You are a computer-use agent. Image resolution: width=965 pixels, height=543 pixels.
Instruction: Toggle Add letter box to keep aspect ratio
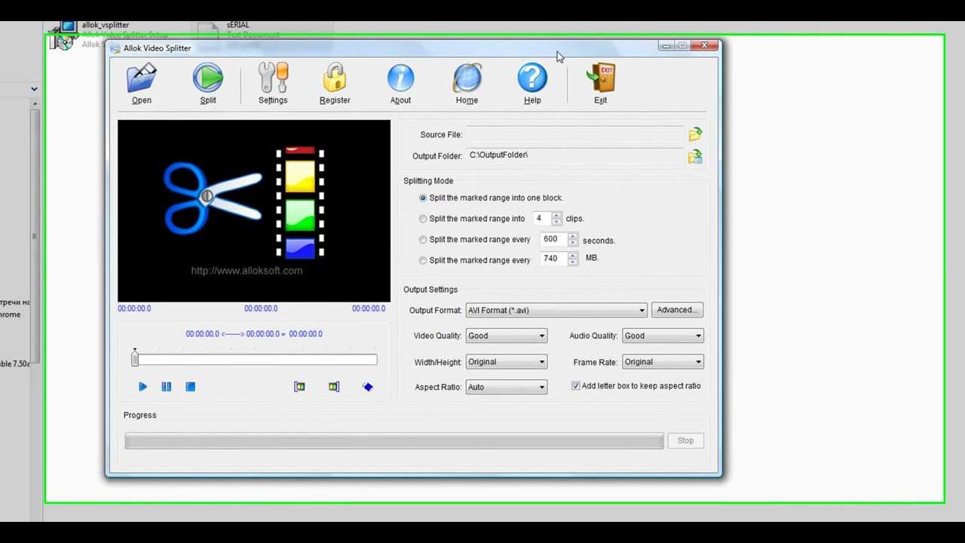[576, 386]
